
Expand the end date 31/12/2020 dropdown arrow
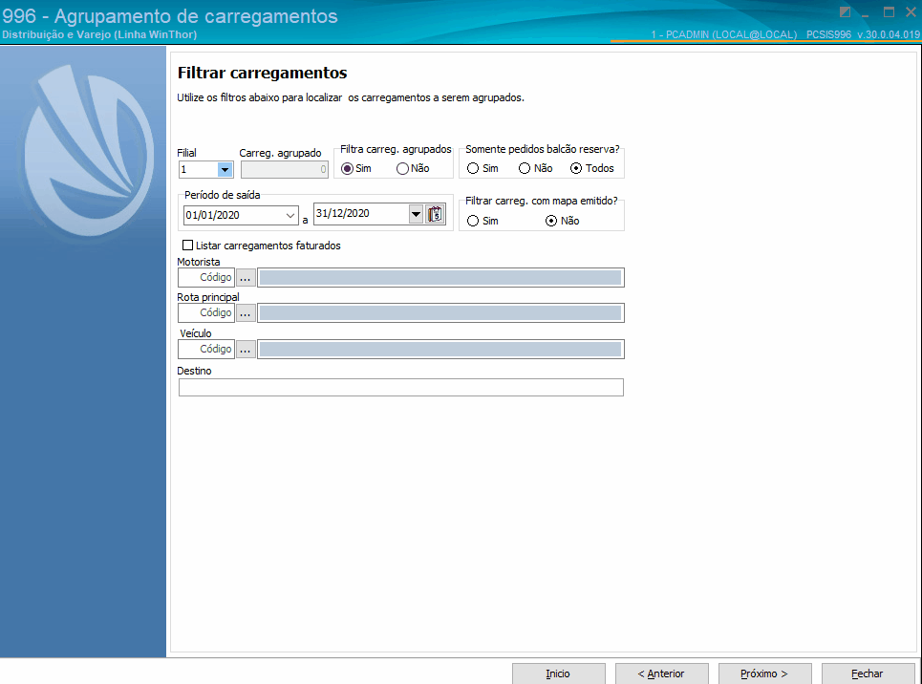[416, 214]
